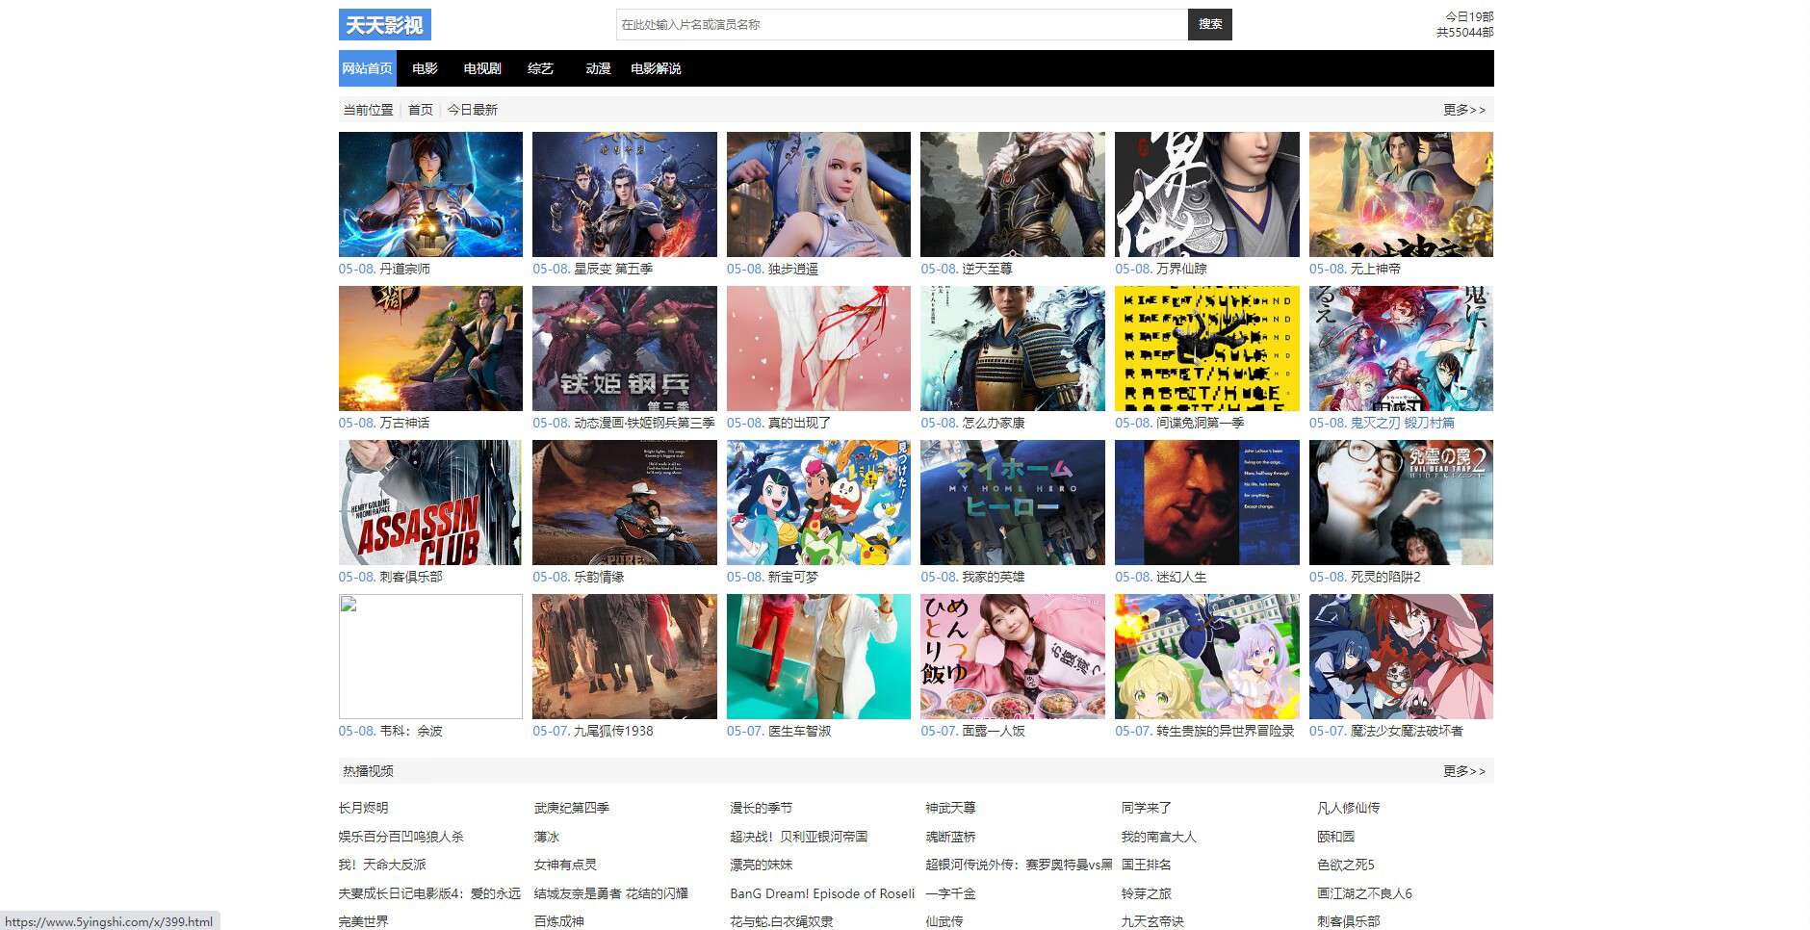Open 我的南宫大人 link

tap(1159, 837)
